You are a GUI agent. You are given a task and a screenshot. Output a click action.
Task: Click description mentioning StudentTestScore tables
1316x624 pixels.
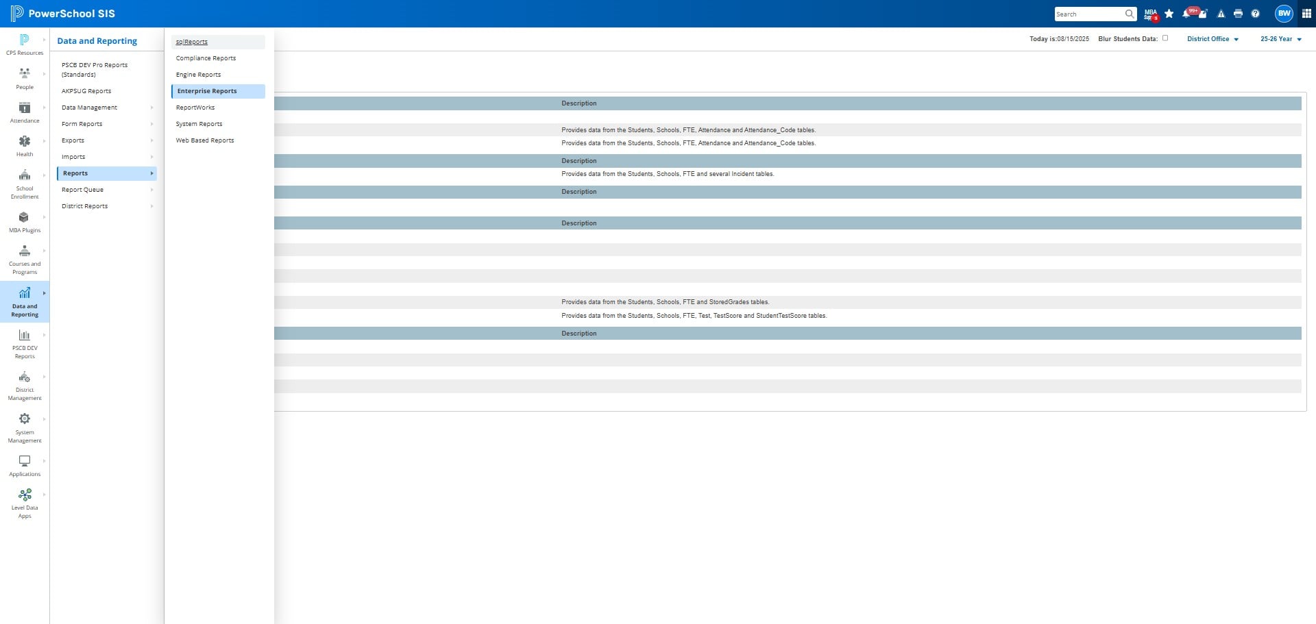(694, 316)
